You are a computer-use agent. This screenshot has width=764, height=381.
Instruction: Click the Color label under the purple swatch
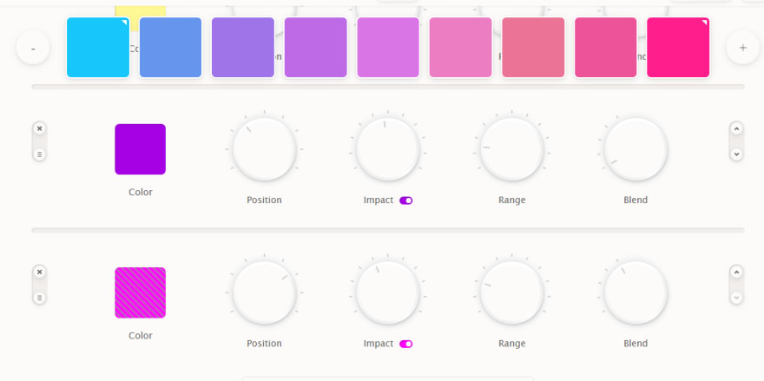click(x=141, y=192)
